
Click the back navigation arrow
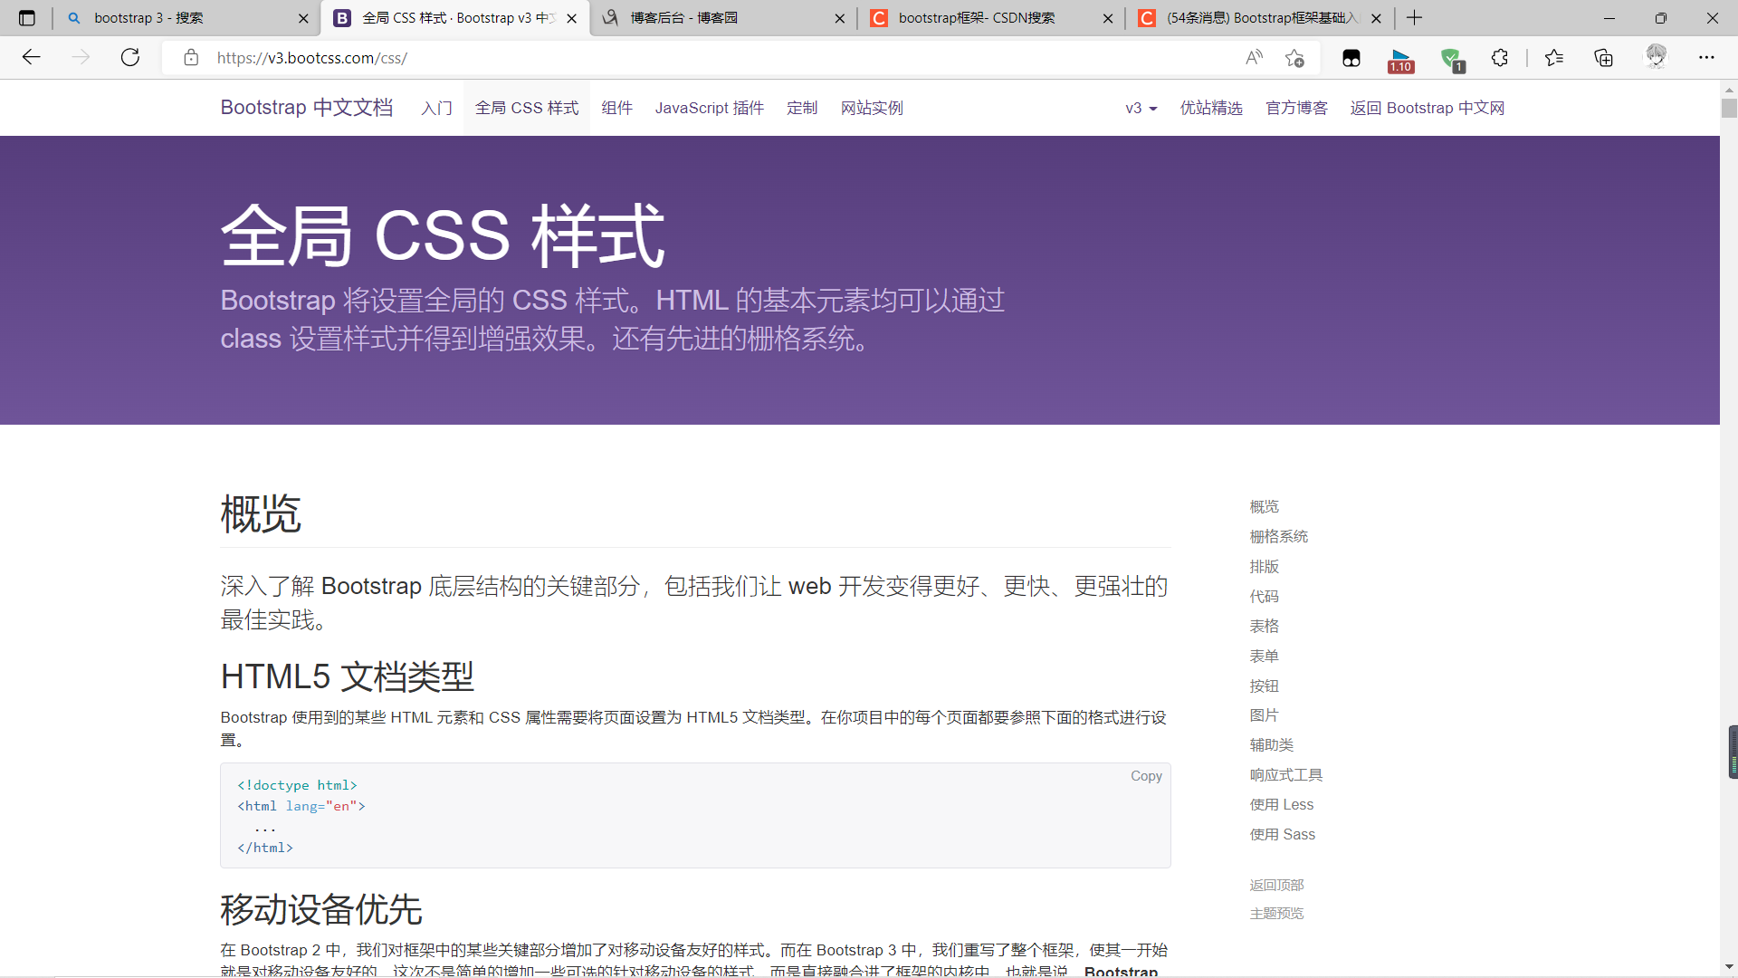(x=32, y=58)
